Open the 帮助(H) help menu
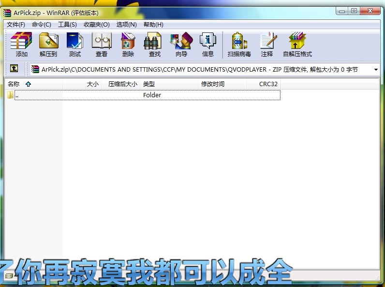The height and width of the screenshot is (287, 385). pyautogui.click(x=153, y=25)
